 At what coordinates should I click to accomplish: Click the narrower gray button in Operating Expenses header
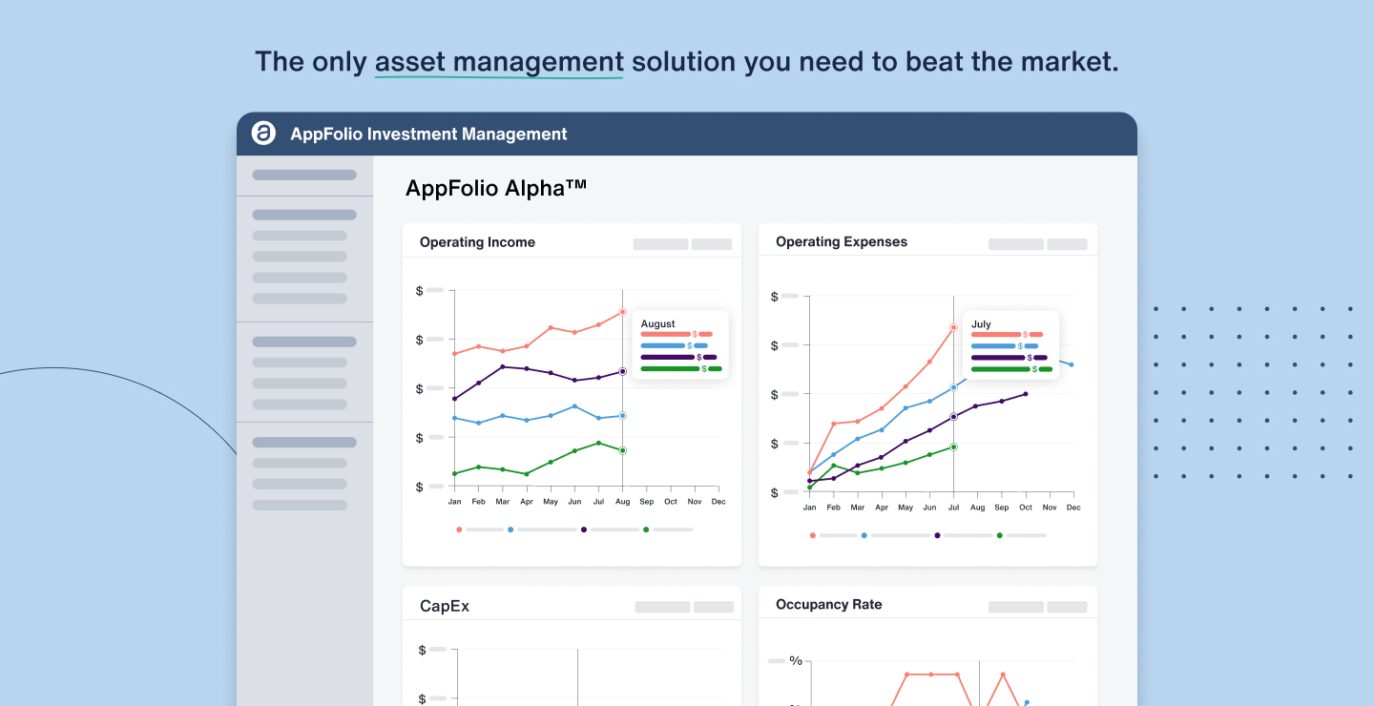[x=1067, y=244]
